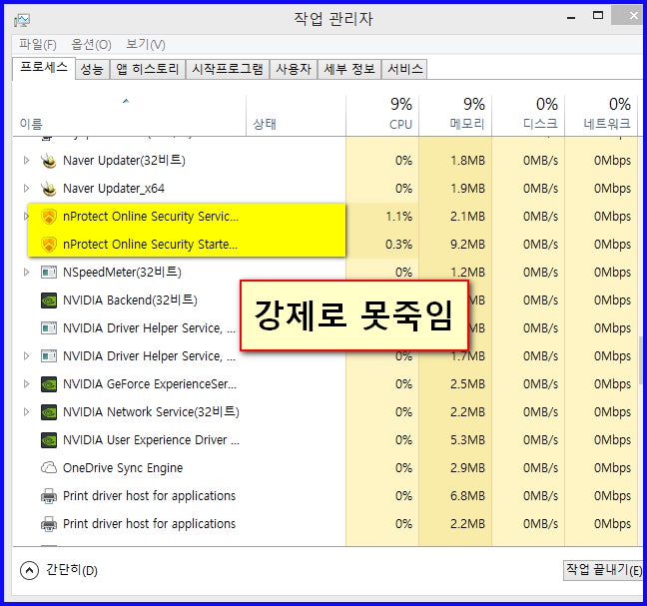Click the nProtect Online Security Service shield icon
This screenshot has width=647, height=606.
click(49, 217)
